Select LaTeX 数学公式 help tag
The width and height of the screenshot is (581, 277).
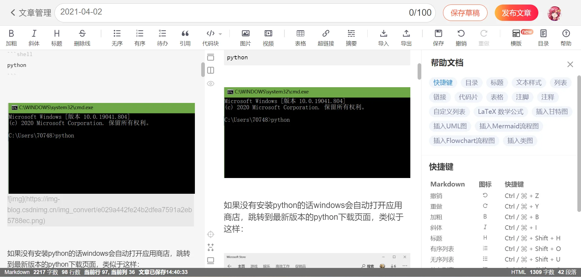pyautogui.click(x=501, y=111)
